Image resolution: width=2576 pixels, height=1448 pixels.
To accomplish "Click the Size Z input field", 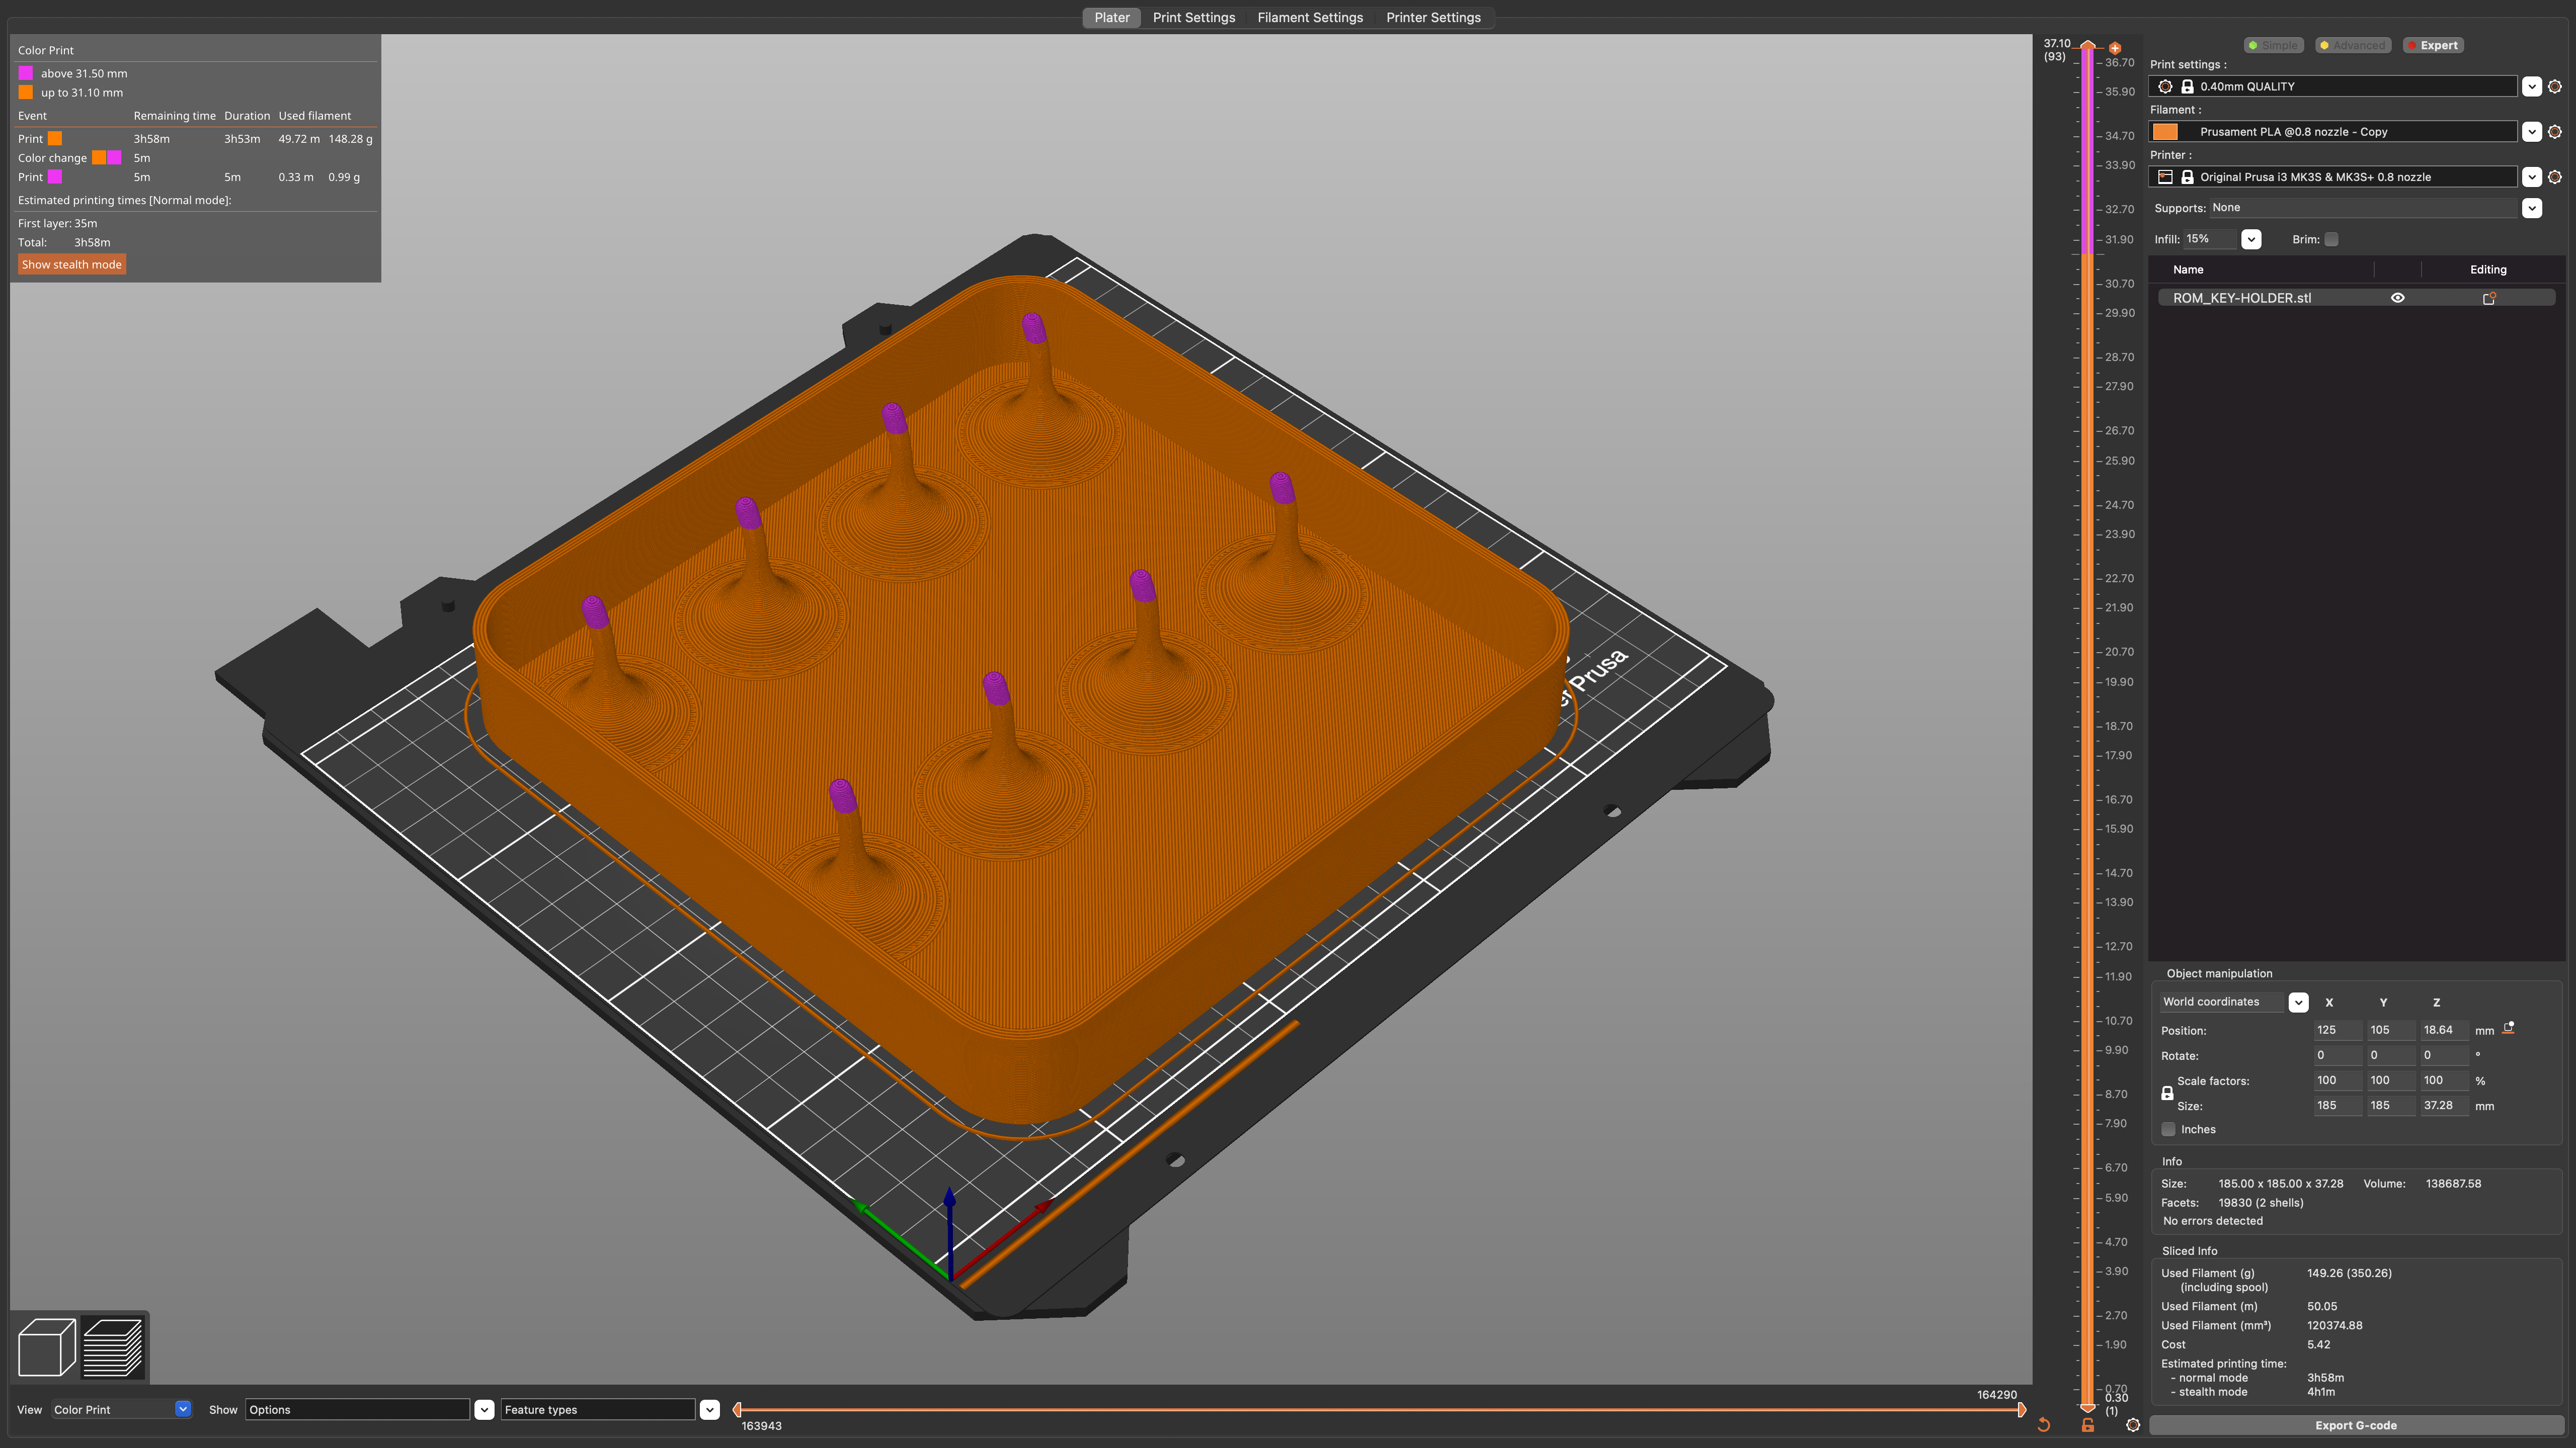I will click(2444, 1105).
